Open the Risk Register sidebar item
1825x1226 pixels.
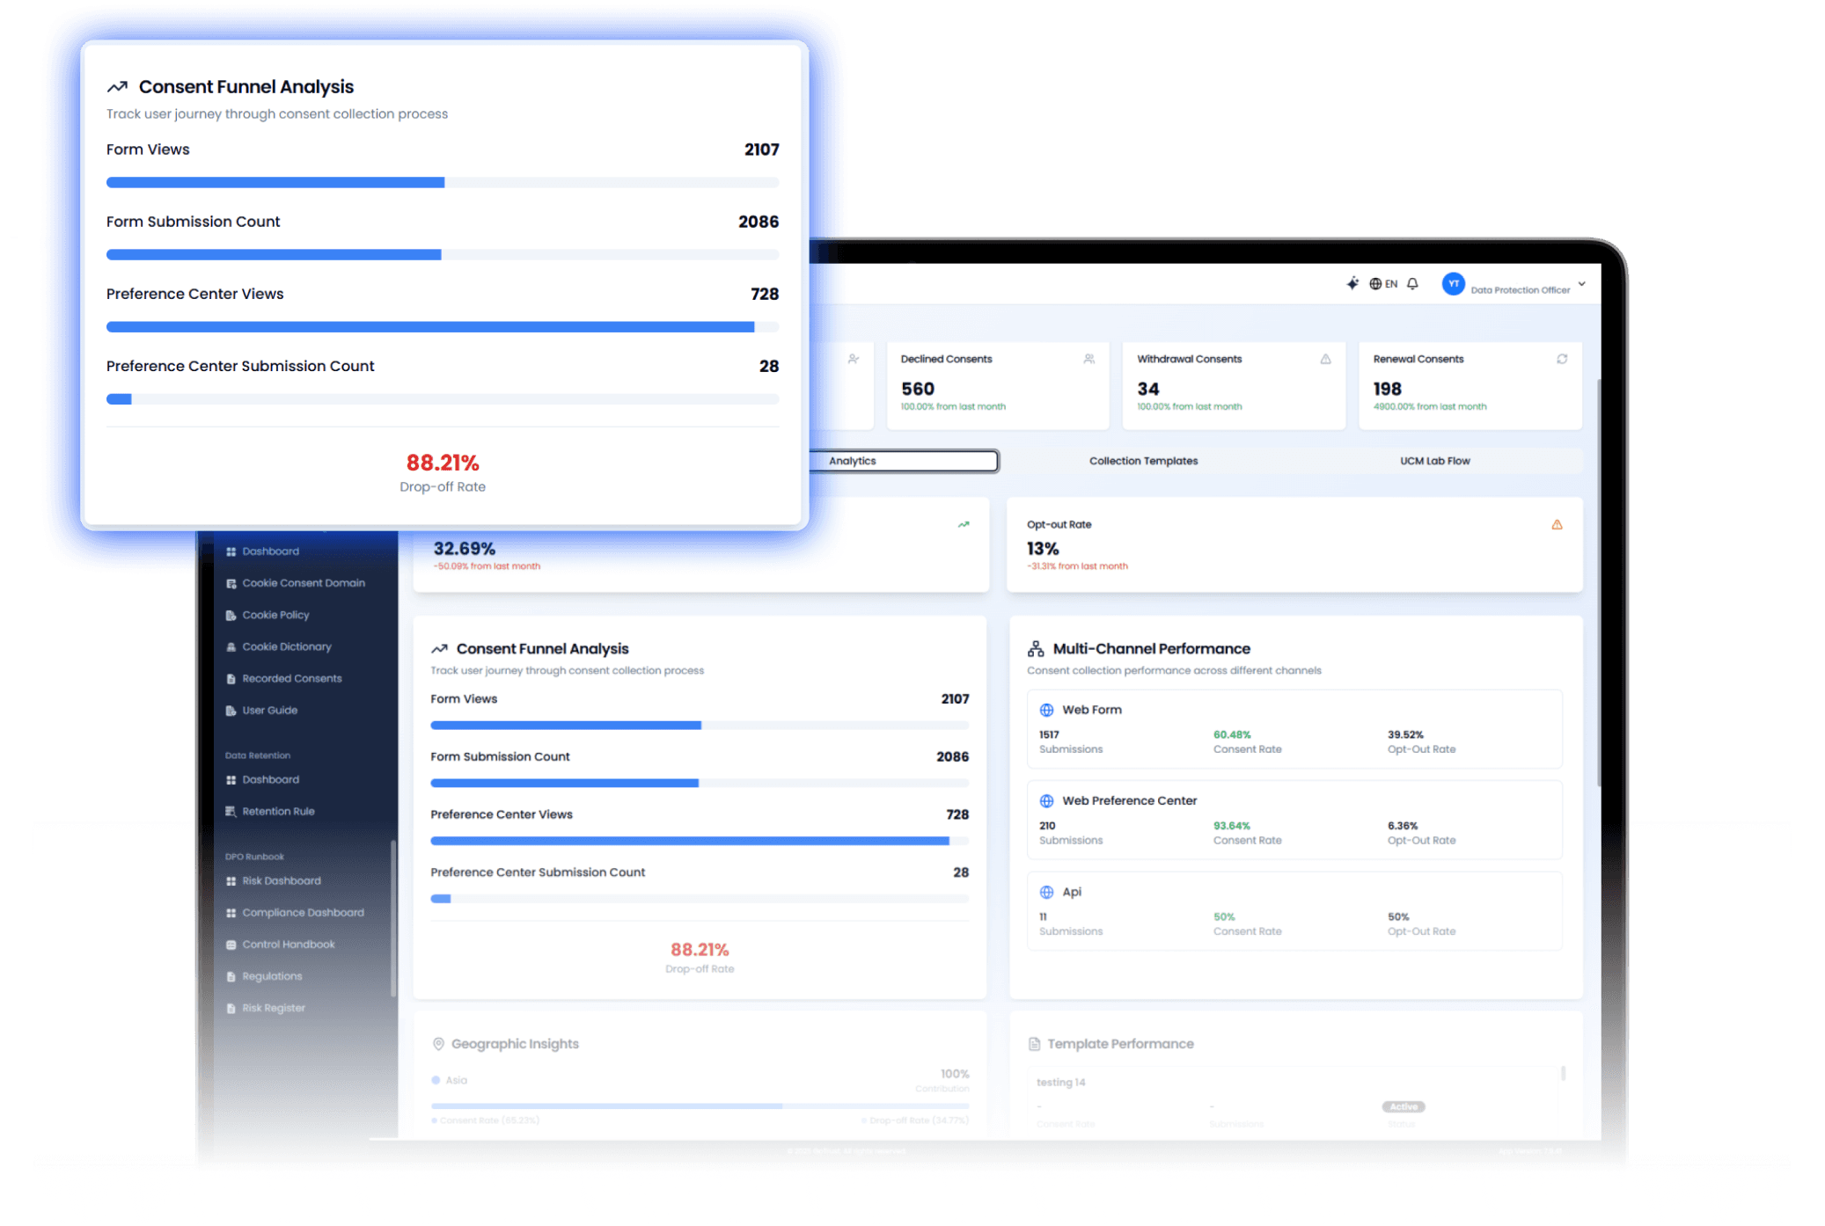(273, 1009)
